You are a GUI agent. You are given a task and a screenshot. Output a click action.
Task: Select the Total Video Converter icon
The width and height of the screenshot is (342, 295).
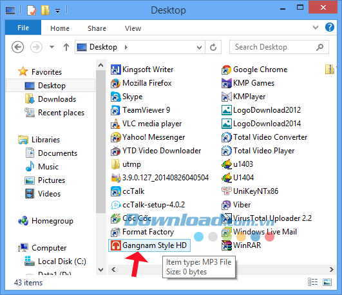(x=227, y=137)
